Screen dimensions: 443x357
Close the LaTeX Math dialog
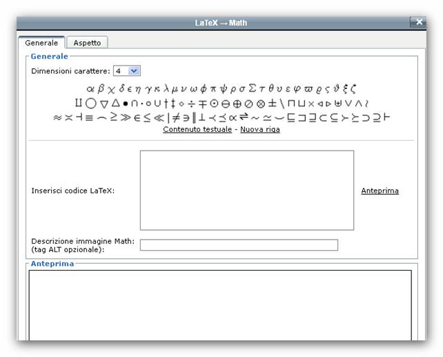pyautogui.click(x=418, y=22)
